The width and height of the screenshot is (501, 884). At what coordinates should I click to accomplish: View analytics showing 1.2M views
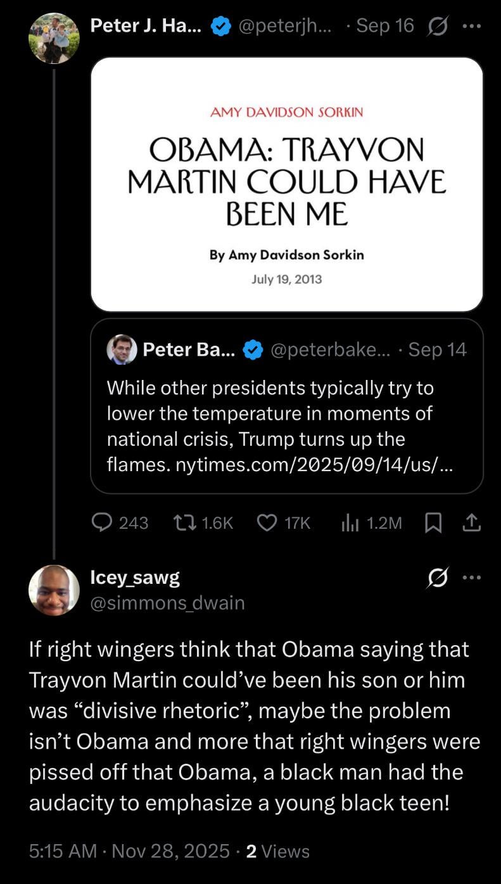350,522
